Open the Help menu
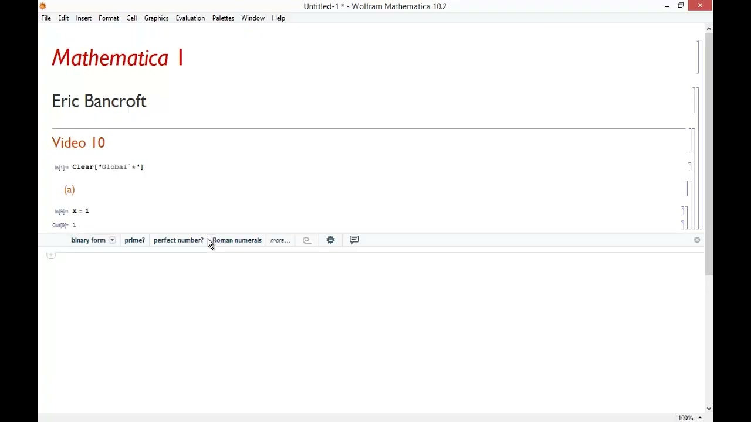This screenshot has width=751, height=422. pyautogui.click(x=278, y=18)
